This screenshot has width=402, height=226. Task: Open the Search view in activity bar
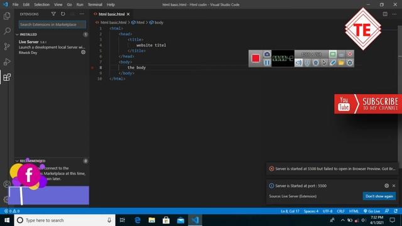pos(7,31)
